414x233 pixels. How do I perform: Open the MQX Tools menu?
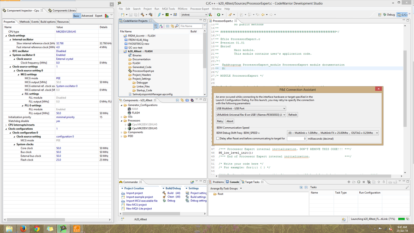168,9
